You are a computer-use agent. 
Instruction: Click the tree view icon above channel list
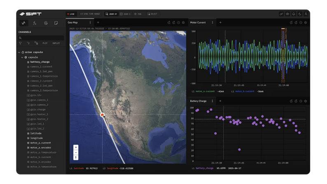coord(28,43)
